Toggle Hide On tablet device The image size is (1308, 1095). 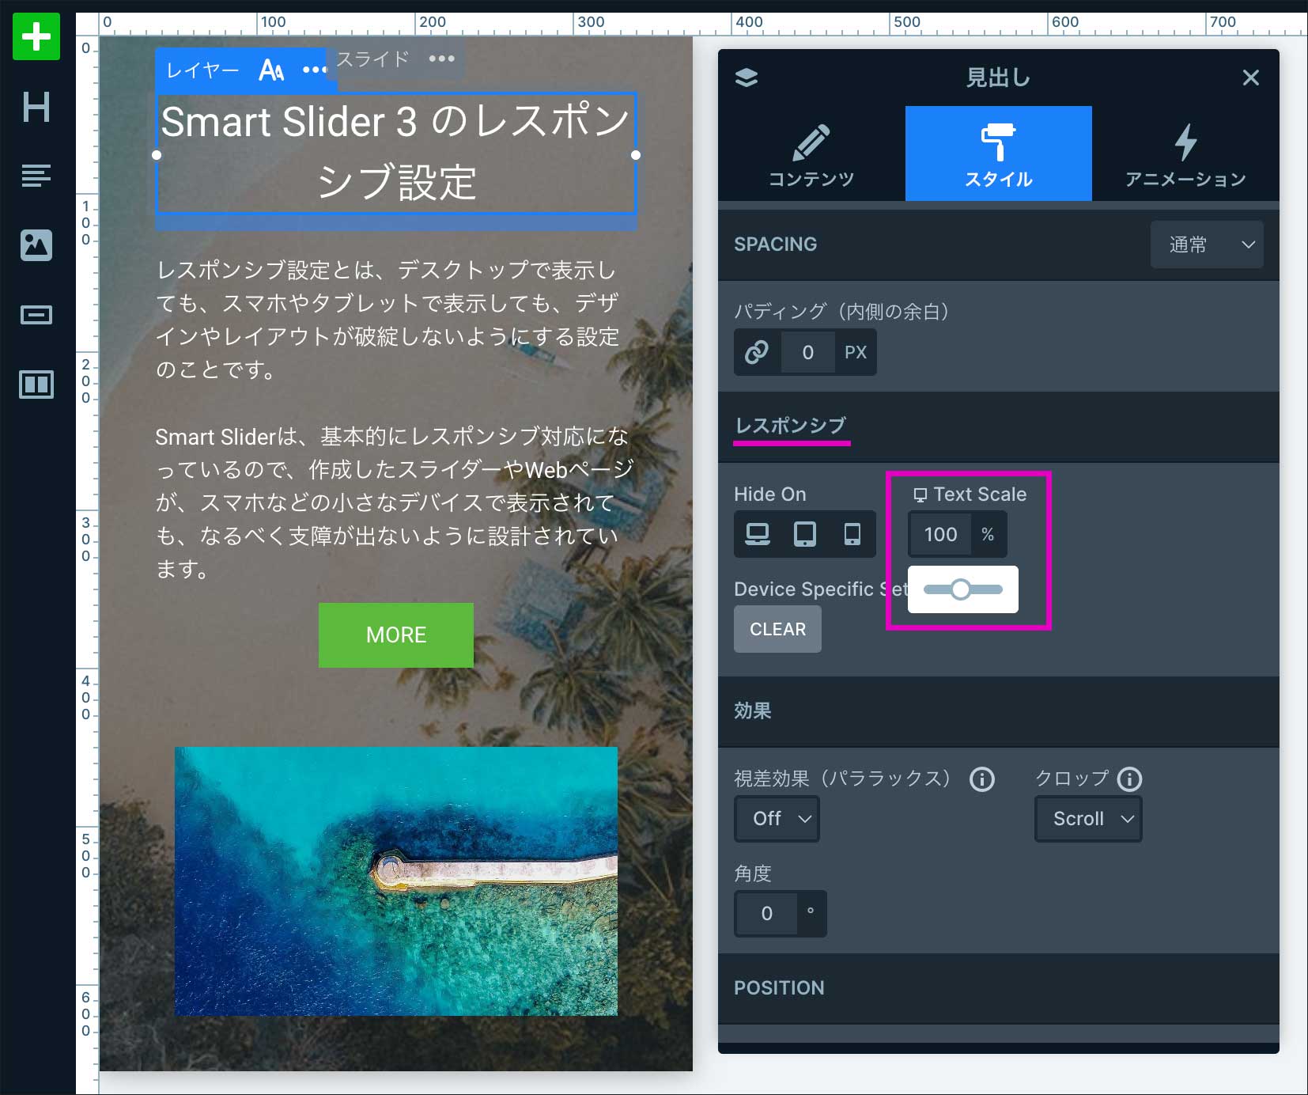pyautogui.click(x=805, y=535)
